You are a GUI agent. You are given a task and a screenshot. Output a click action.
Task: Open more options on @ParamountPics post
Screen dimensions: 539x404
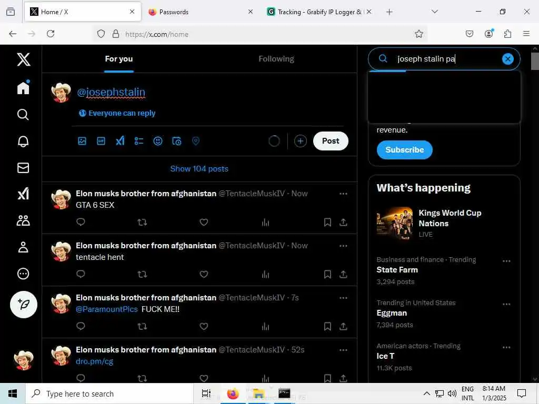click(343, 298)
